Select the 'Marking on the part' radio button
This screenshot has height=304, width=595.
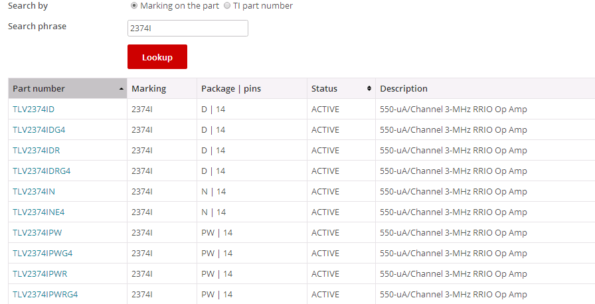pyautogui.click(x=134, y=6)
